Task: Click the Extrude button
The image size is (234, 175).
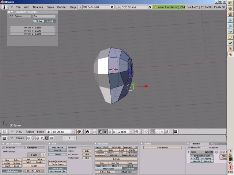Action: 116,159
